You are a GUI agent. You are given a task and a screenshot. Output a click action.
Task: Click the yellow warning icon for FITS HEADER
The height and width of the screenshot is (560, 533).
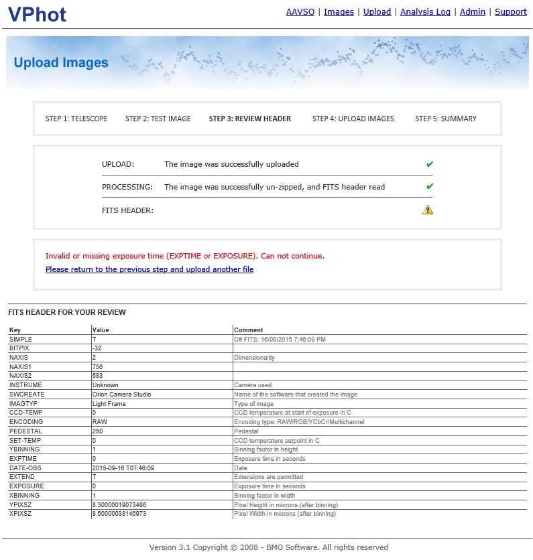click(x=428, y=210)
